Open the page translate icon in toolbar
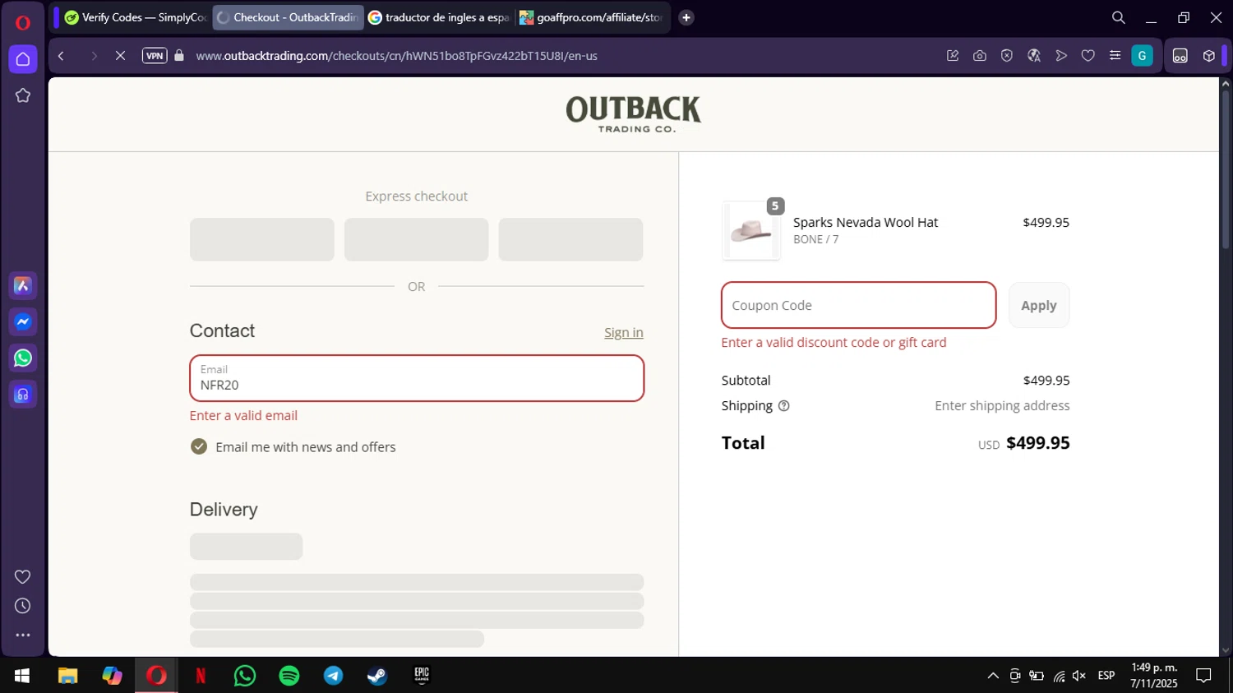Viewport: 1233px width, 693px height. click(x=1034, y=56)
